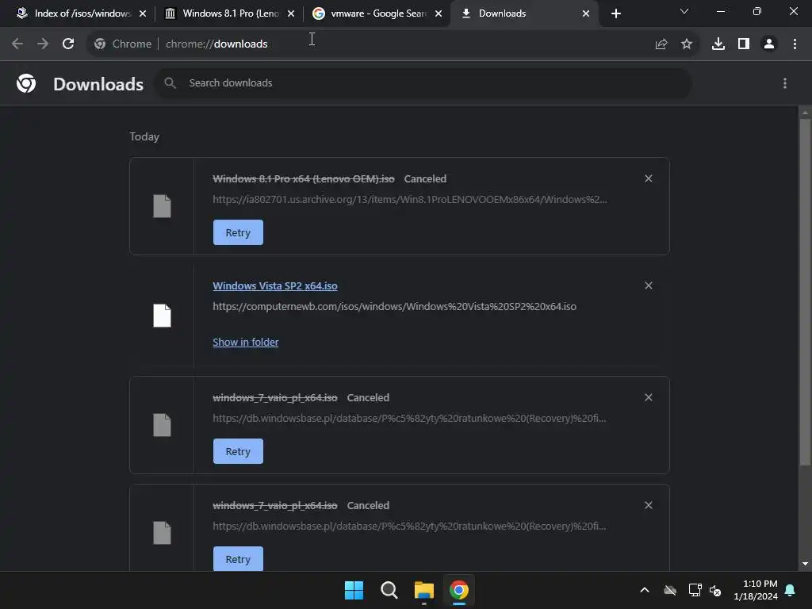Click file icon of Windows Vista SP2 download
Viewport: 812px width, 609px height.
point(162,316)
